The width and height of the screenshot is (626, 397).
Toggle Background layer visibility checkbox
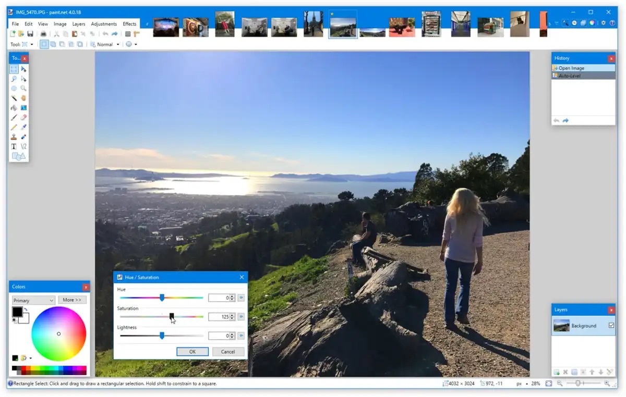click(x=611, y=326)
